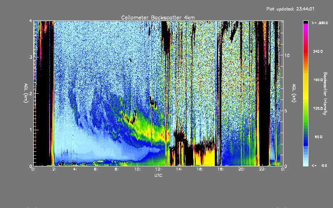Click the "Backscatter Intensity" colorbar label
Image resolution: width=333 pixels, height=208 pixels.
point(325,94)
